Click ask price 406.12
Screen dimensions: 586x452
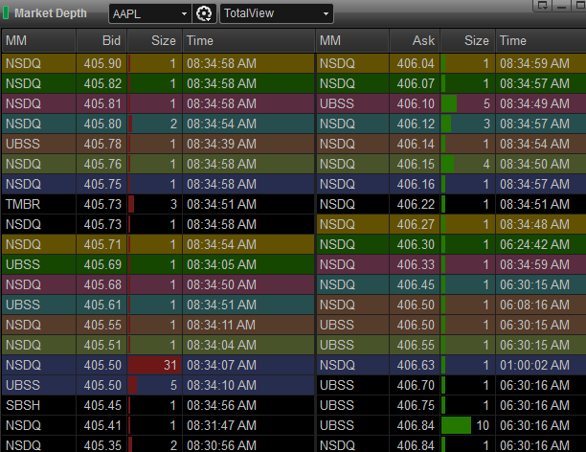pyautogui.click(x=416, y=124)
